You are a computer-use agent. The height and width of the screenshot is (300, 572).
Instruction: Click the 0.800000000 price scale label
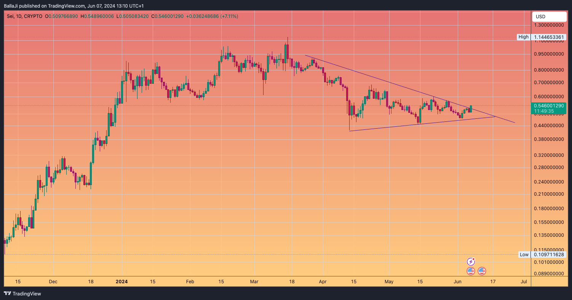click(550, 70)
